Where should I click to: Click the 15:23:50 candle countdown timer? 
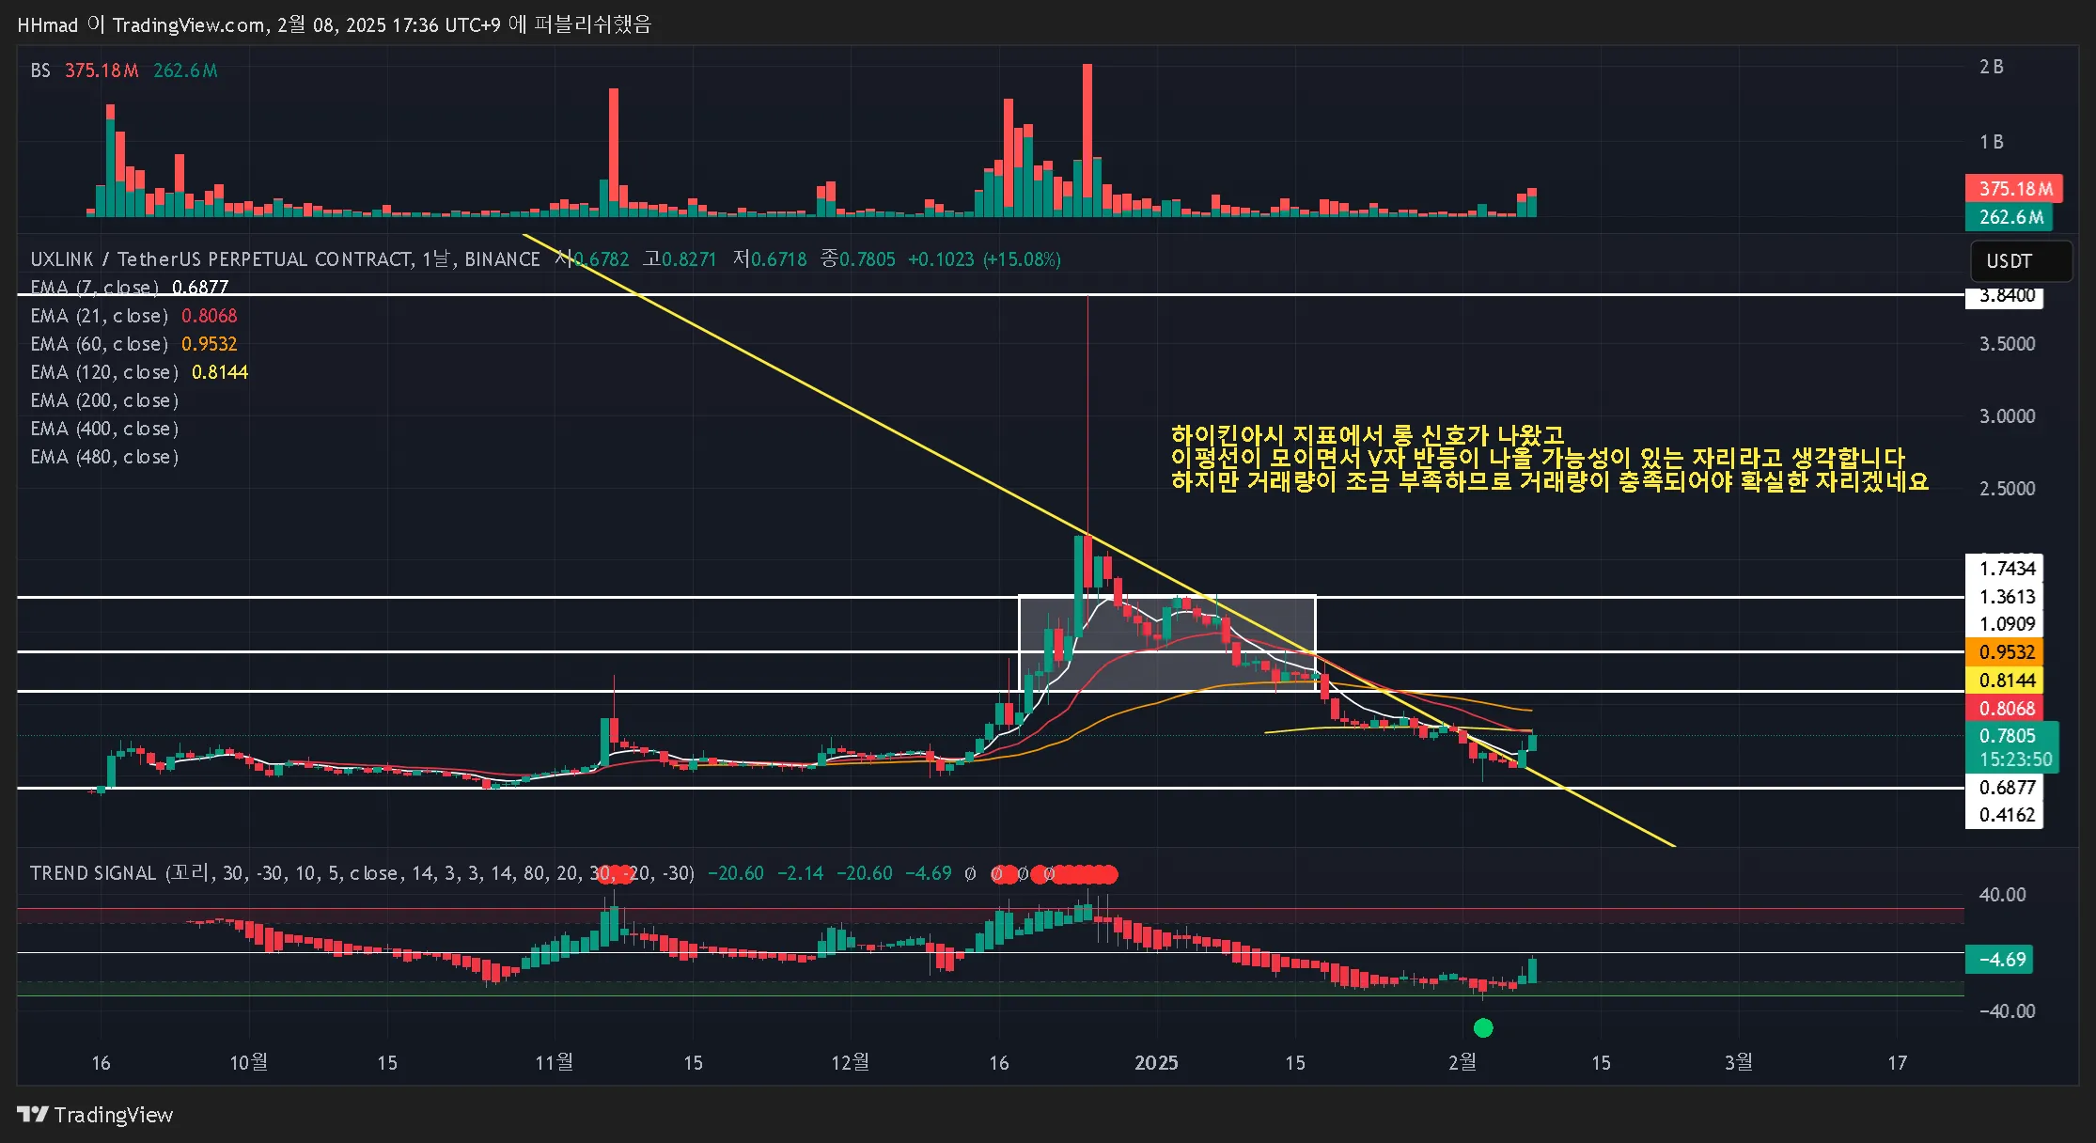click(x=2015, y=759)
